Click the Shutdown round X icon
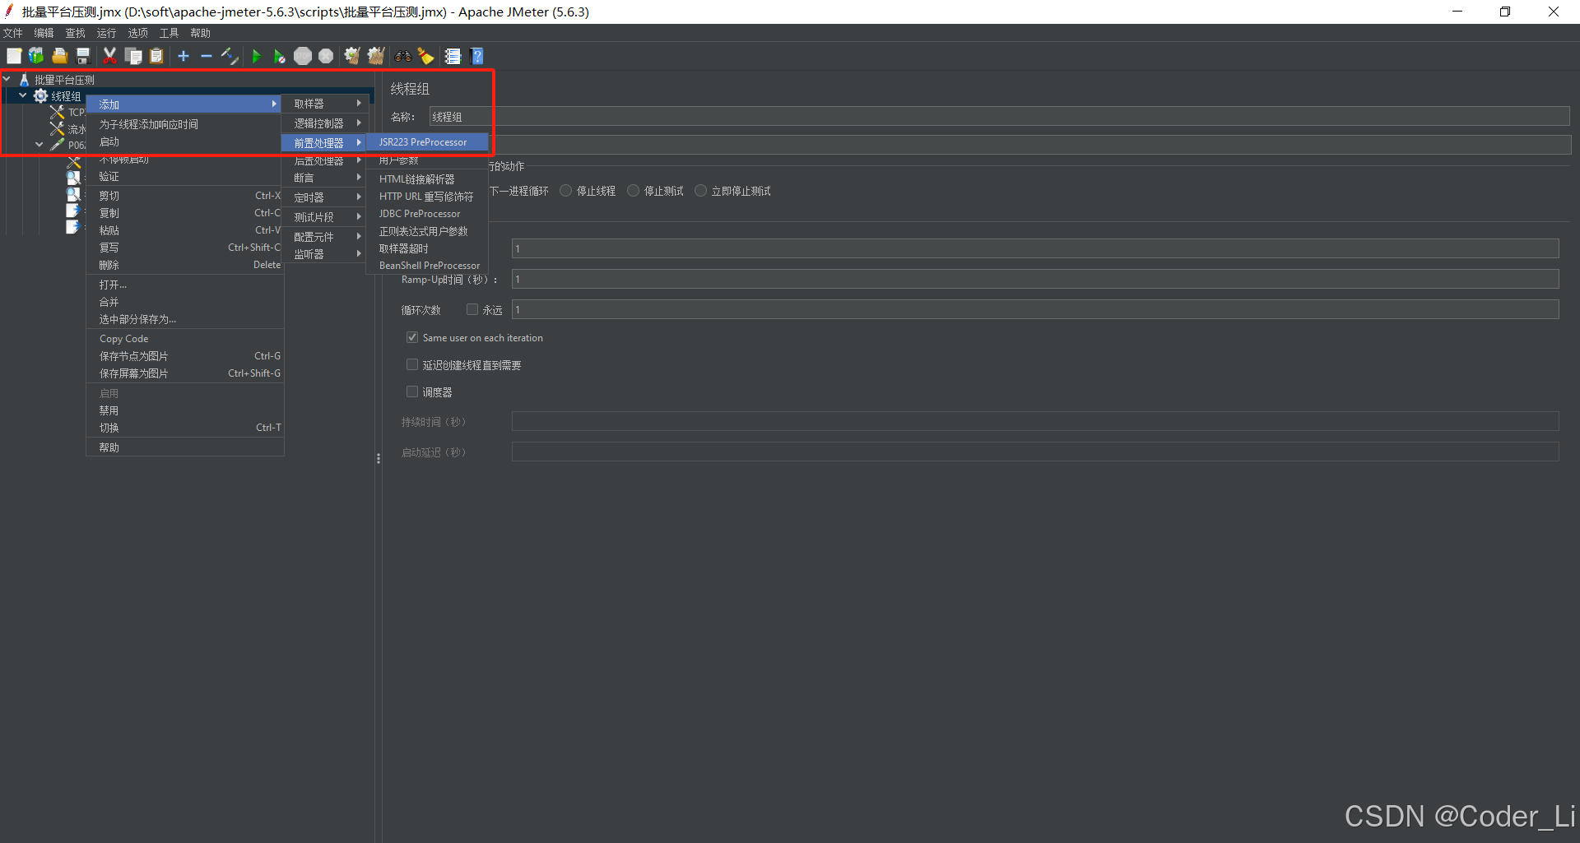 [x=326, y=56]
